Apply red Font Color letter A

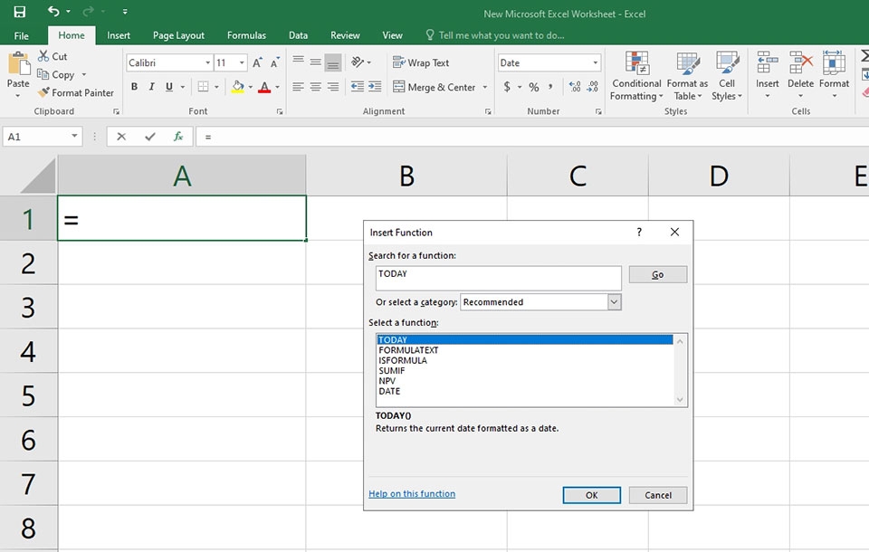coord(264,87)
